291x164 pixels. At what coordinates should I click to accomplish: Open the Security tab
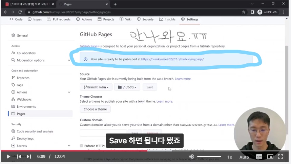pos(145,19)
